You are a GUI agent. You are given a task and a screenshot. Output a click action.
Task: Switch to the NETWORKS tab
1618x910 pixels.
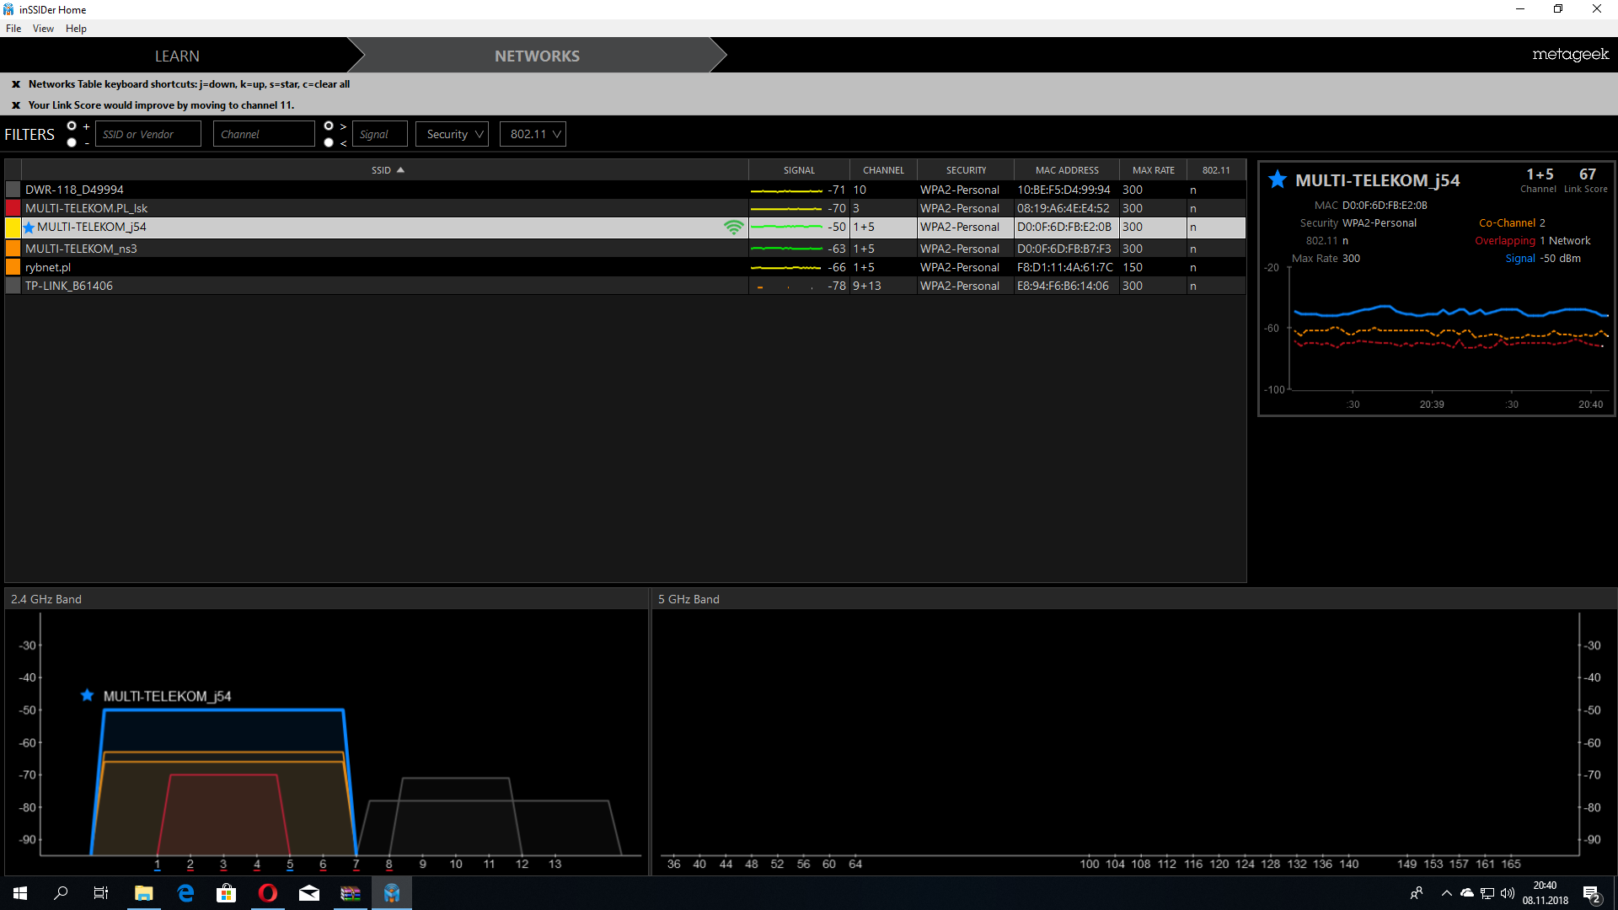[537, 56]
